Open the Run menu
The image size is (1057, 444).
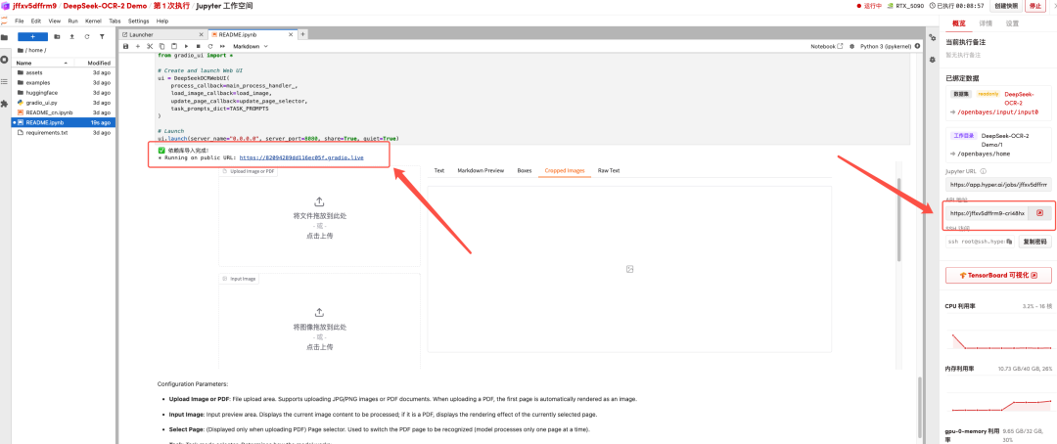(x=72, y=21)
